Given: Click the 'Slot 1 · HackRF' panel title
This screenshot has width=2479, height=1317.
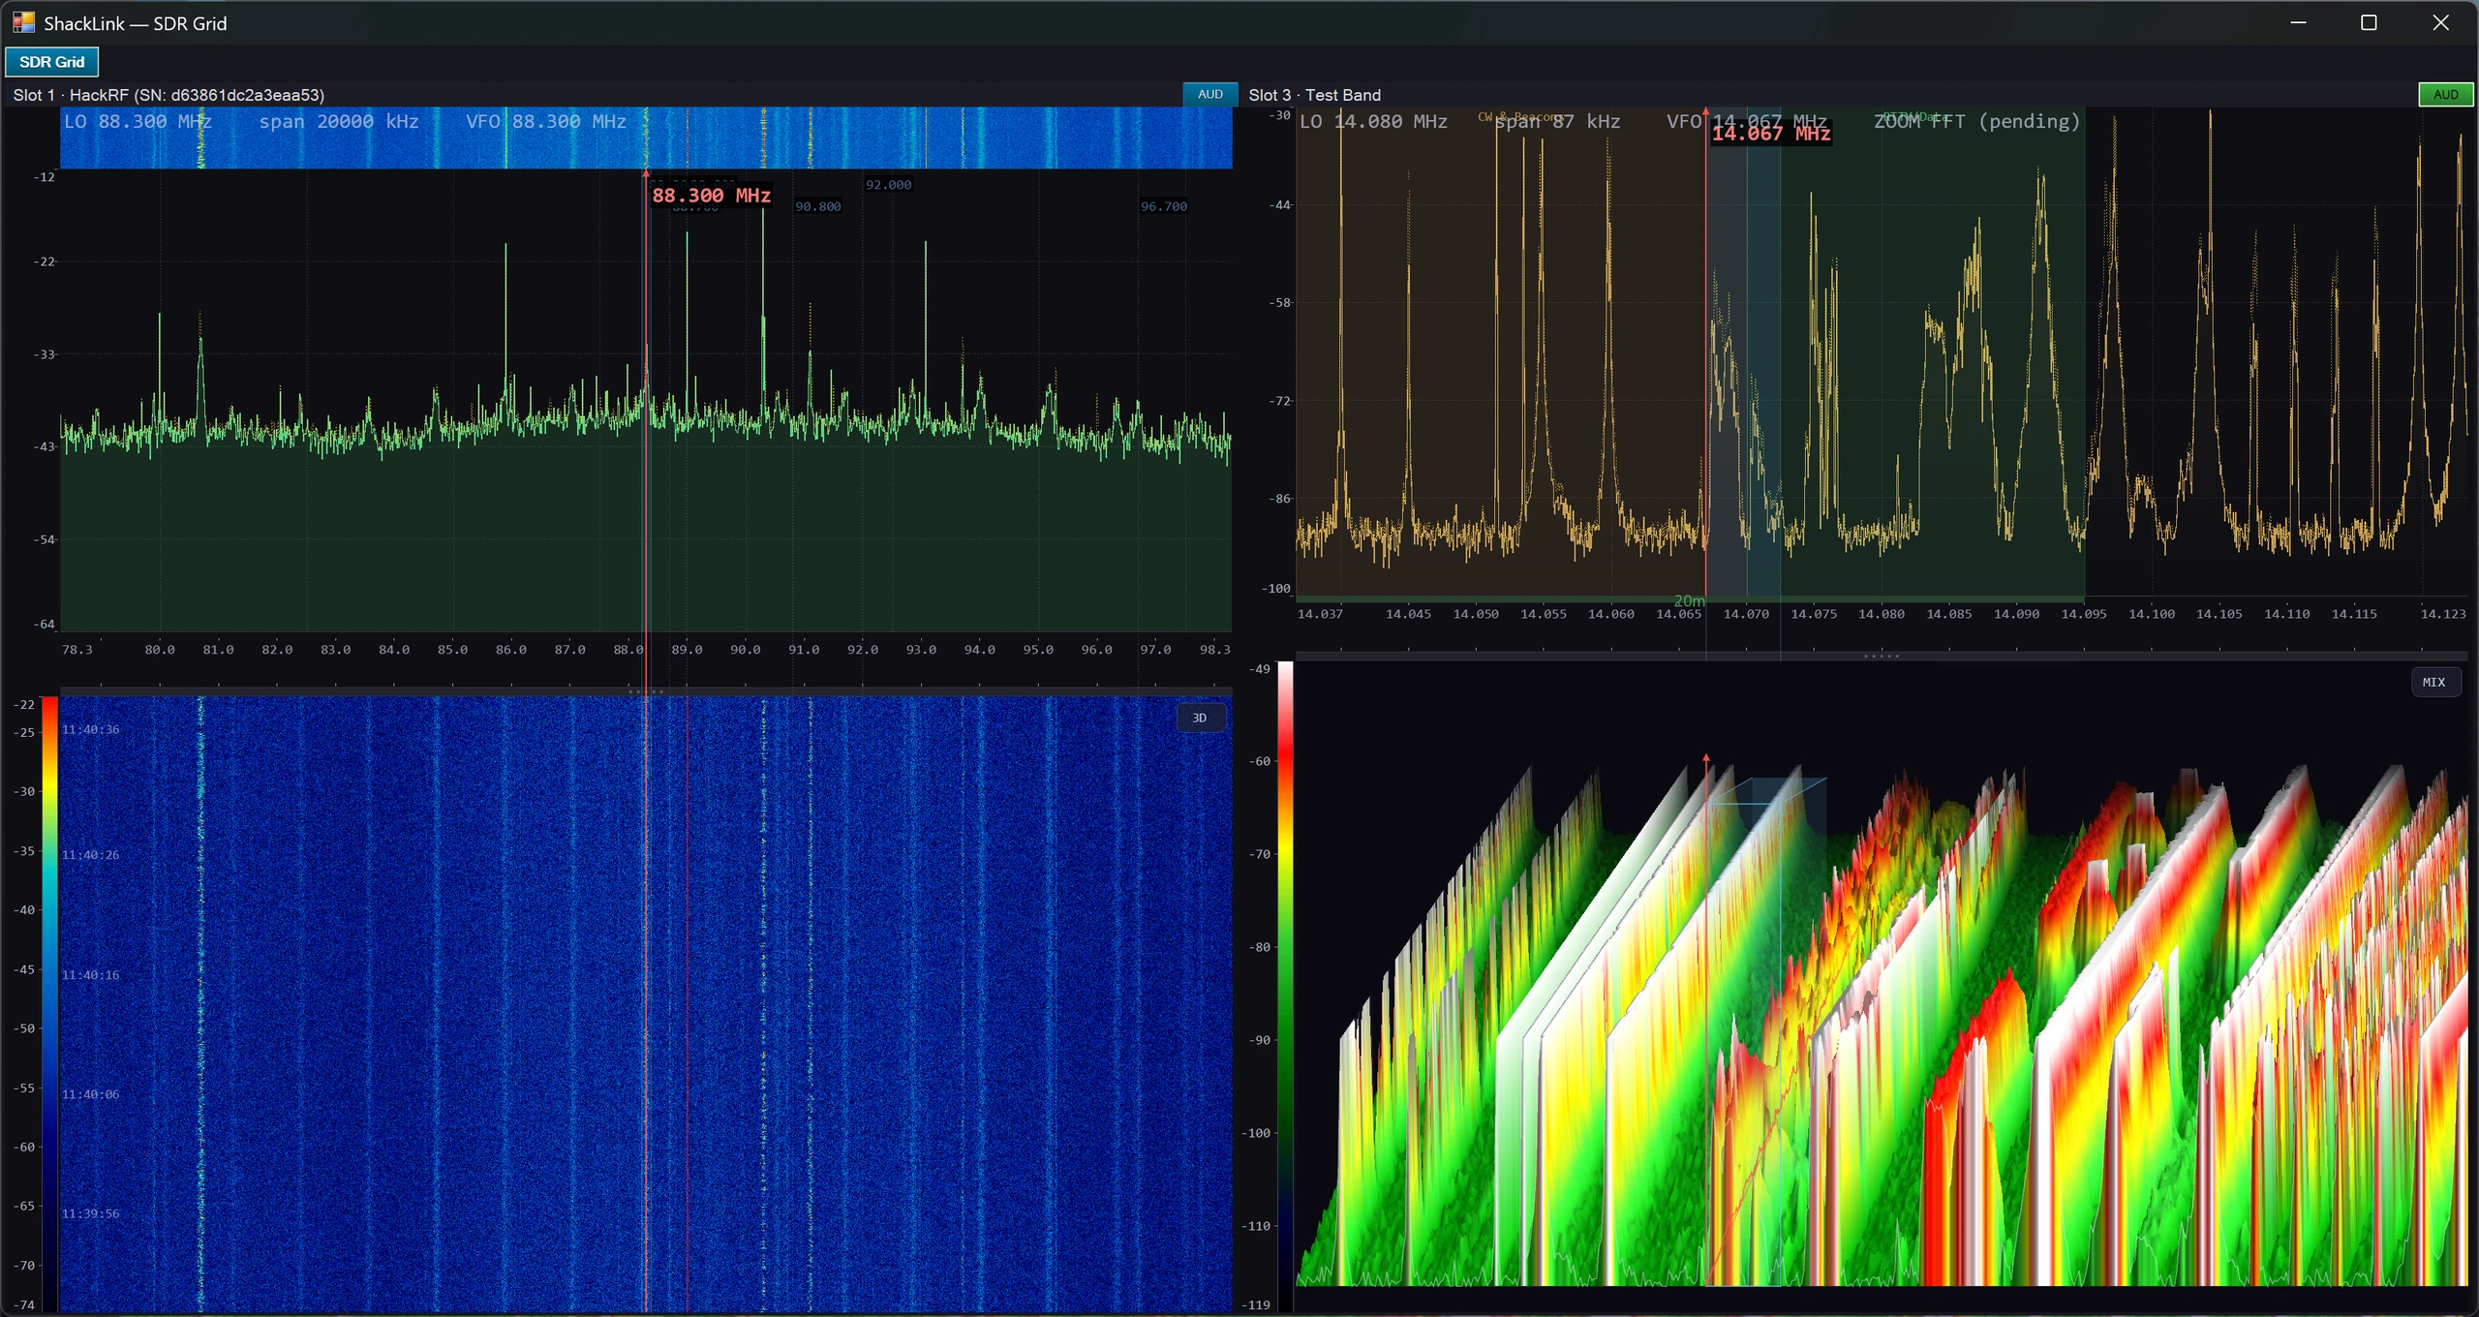Looking at the screenshot, I should pos(168,95).
